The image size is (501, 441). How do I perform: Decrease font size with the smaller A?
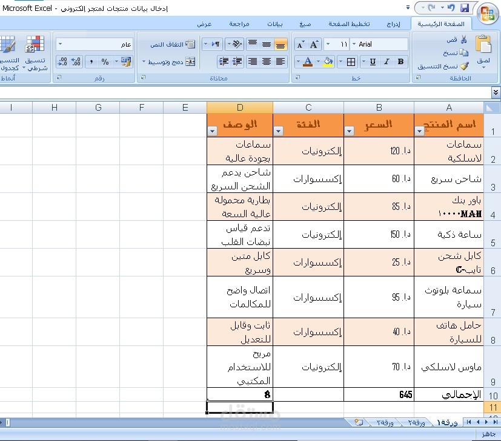tap(300, 44)
